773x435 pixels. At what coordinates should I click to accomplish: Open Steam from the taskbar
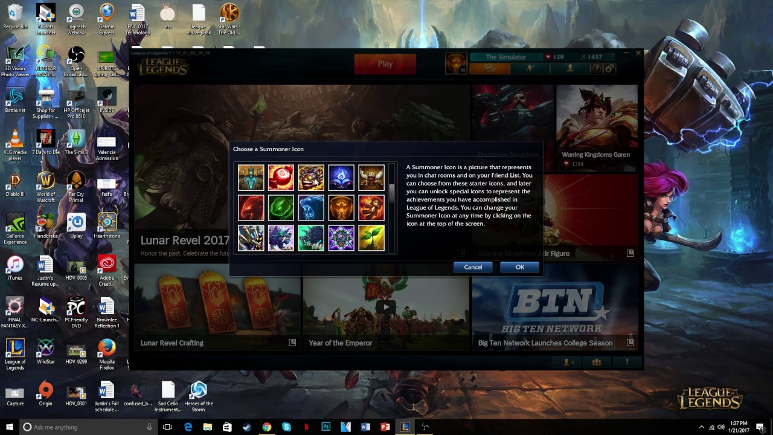click(x=246, y=427)
